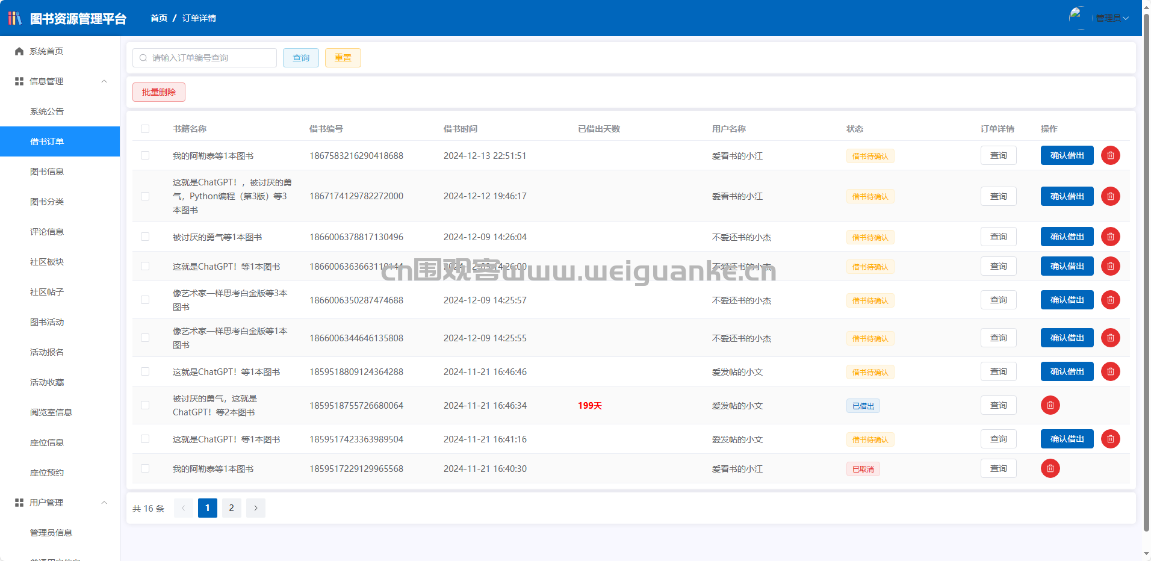Image resolution: width=1151 pixels, height=561 pixels.
Task: Check the row dated 2024-12-09 14:25:57
Action: coord(145,300)
